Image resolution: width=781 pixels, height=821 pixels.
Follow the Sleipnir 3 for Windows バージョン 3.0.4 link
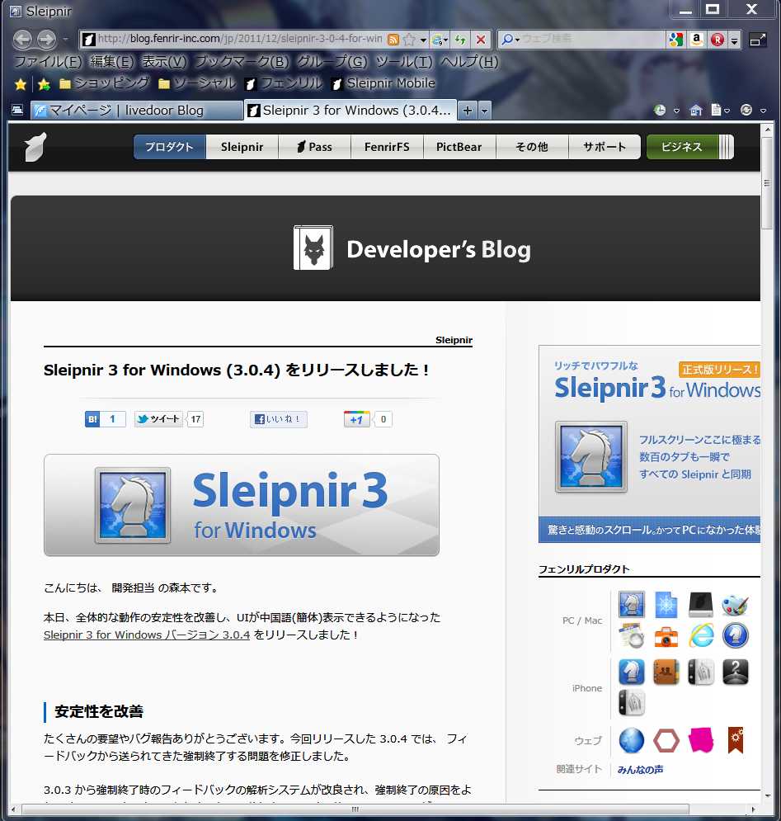tap(147, 635)
